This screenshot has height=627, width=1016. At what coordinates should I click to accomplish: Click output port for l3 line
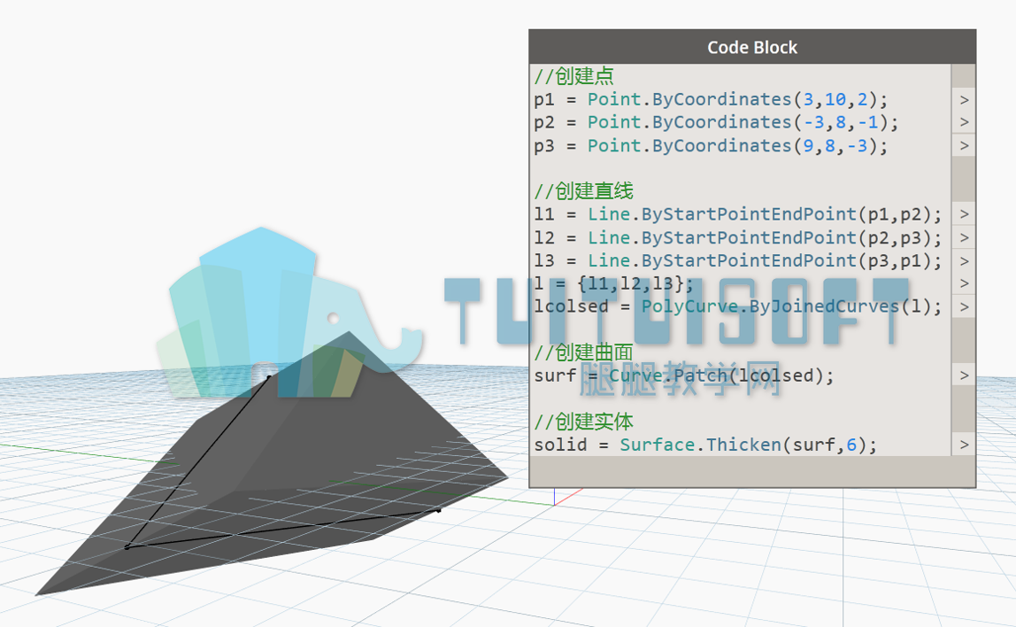964,260
